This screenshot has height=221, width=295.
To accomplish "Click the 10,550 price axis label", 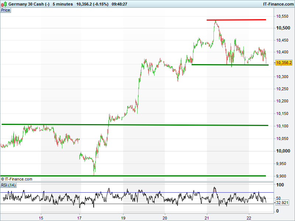I will point(282,16).
